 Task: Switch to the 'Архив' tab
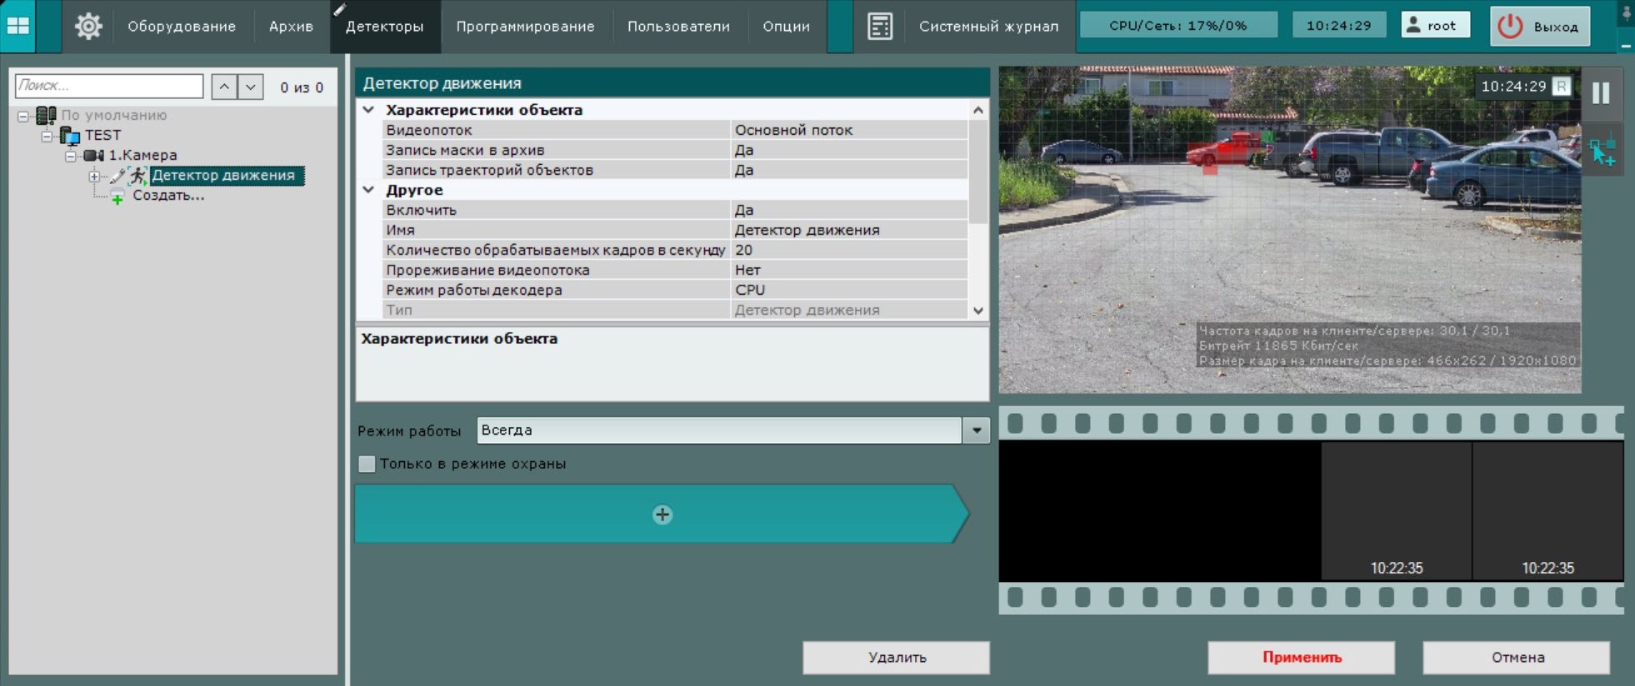(x=291, y=27)
